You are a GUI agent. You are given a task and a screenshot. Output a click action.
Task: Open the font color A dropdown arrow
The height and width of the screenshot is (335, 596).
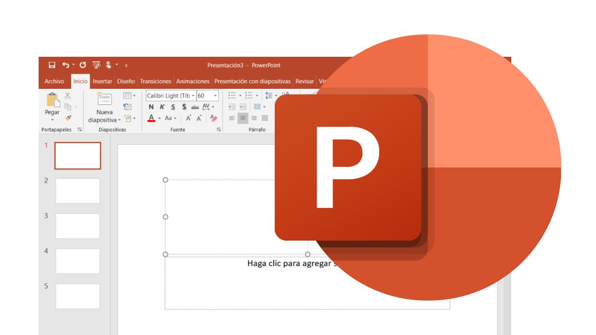[x=158, y=118]
